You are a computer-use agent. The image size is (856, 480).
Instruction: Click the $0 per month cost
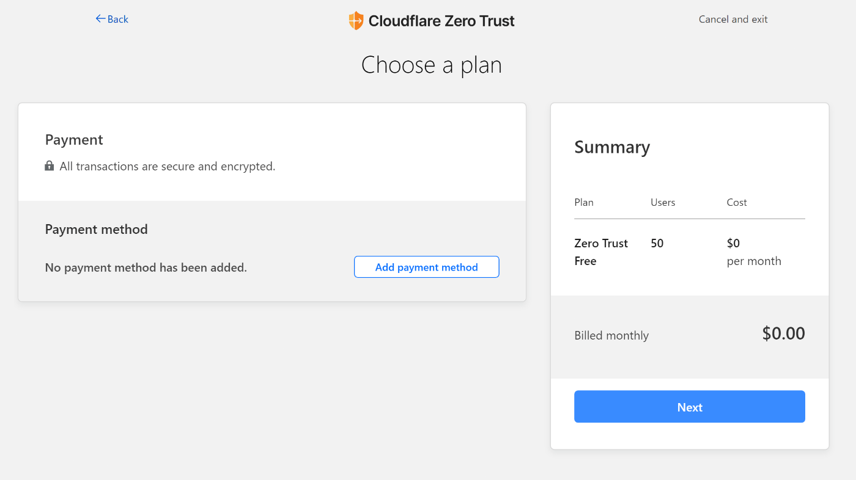754,252
